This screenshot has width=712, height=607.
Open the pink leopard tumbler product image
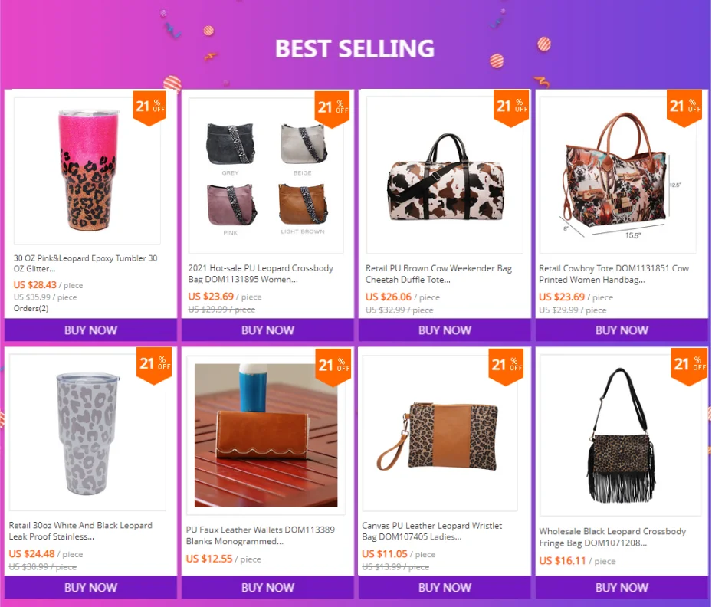[87, 171]
